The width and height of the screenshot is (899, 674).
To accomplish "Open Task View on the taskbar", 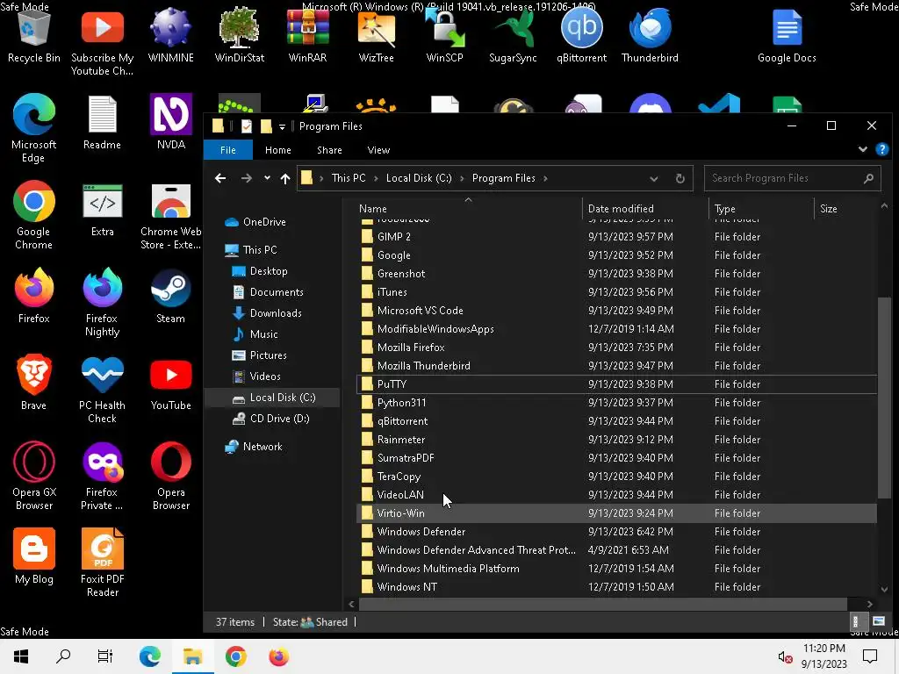I will 105,656.
